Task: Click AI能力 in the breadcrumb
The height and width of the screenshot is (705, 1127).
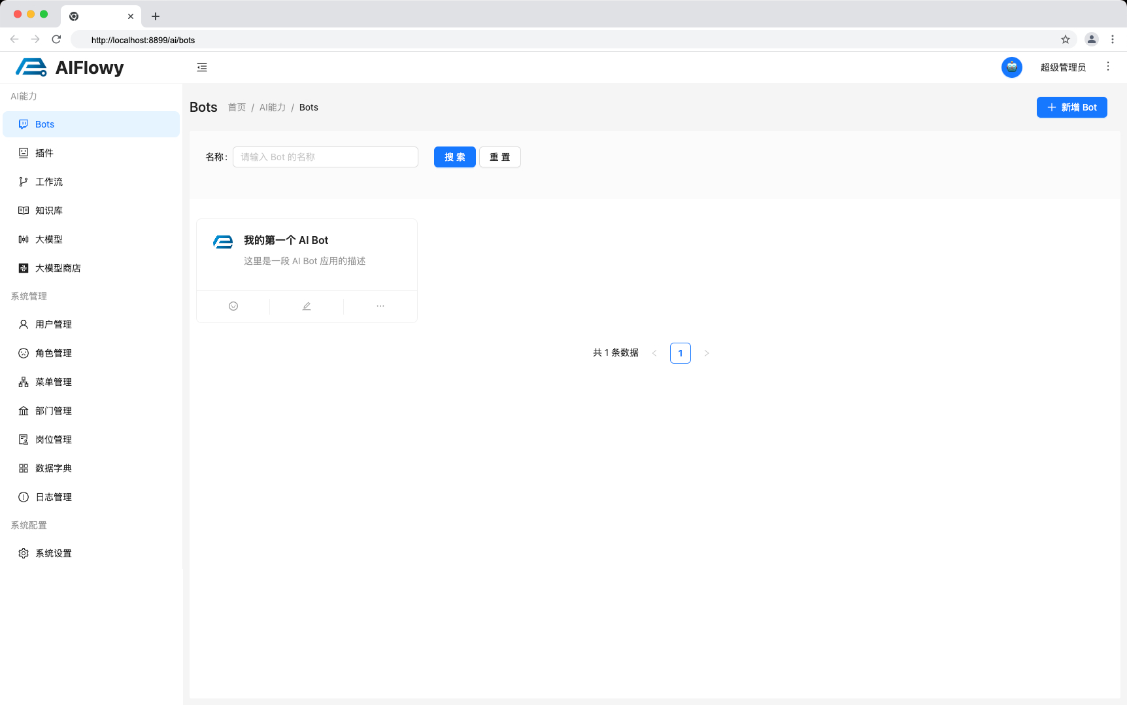Action: (273, 107)
